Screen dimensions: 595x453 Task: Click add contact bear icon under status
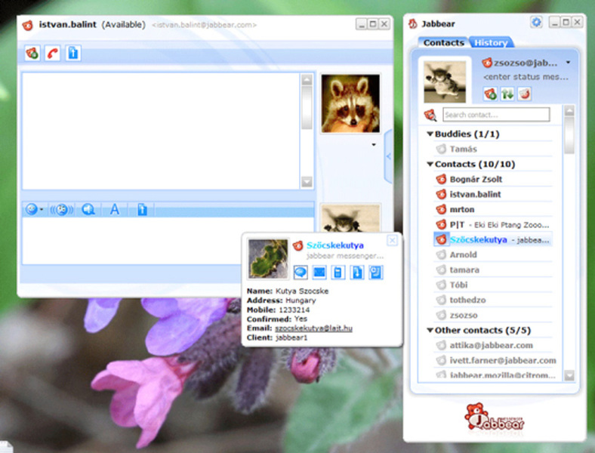click(x=490, y=94)
